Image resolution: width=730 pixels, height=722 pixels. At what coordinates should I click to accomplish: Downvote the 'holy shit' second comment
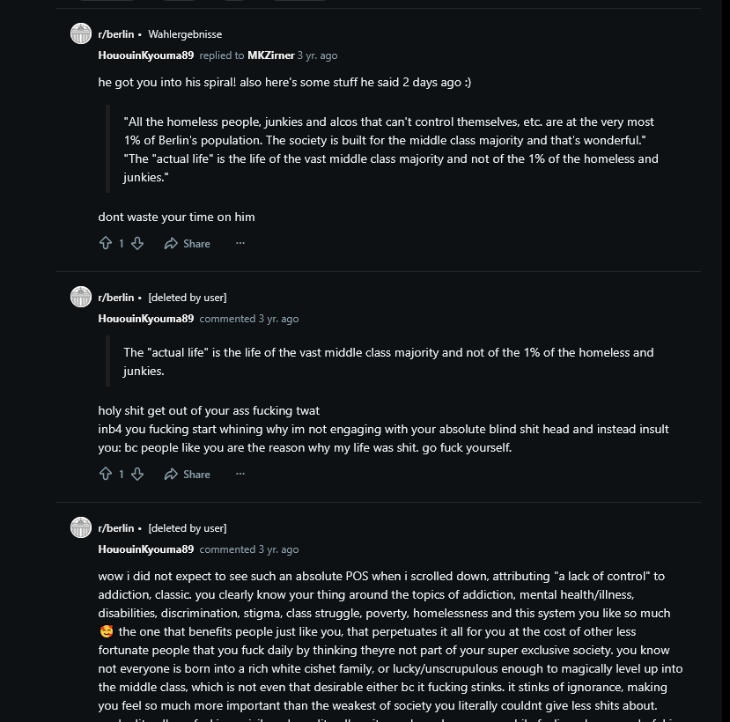[x=137, y=474]
